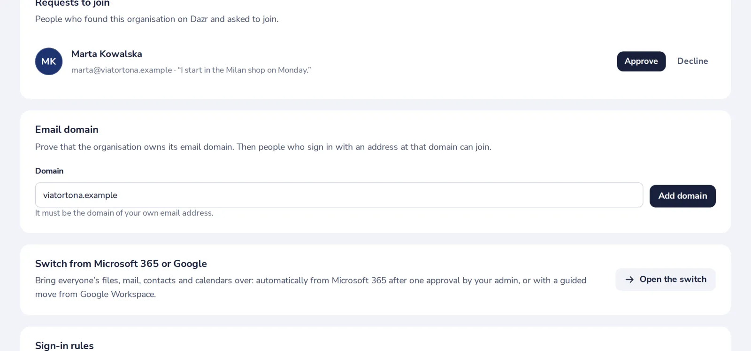
Task: Click the Email domain section heading
Action: click(x=67, y=130)
